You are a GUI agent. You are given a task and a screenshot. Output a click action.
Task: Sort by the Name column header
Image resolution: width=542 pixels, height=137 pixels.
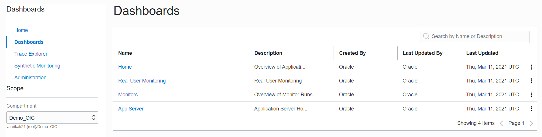coord(125,53)
